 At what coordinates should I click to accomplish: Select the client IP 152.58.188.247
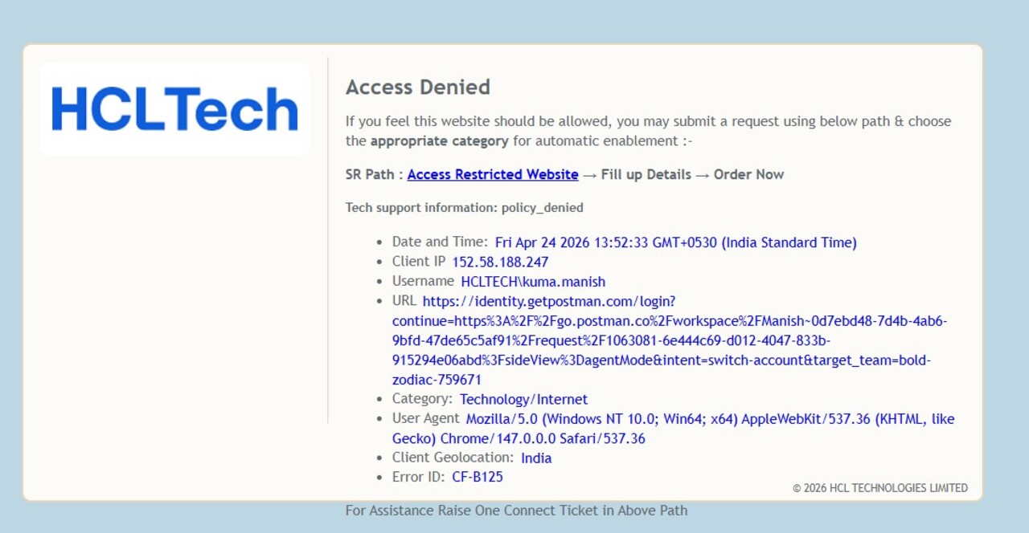[x=500, y=262]
